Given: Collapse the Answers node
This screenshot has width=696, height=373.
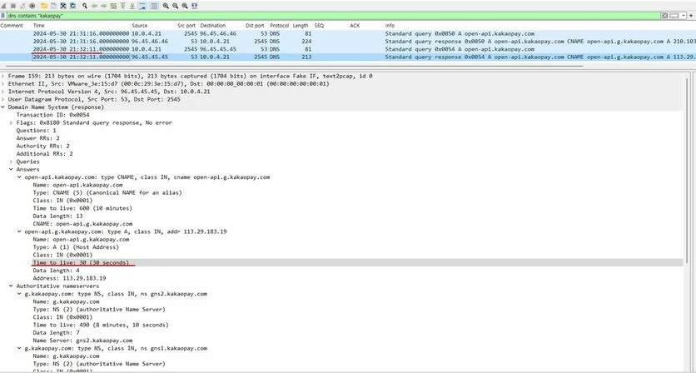Looking at the screenshot, I should tap(11, 169).
